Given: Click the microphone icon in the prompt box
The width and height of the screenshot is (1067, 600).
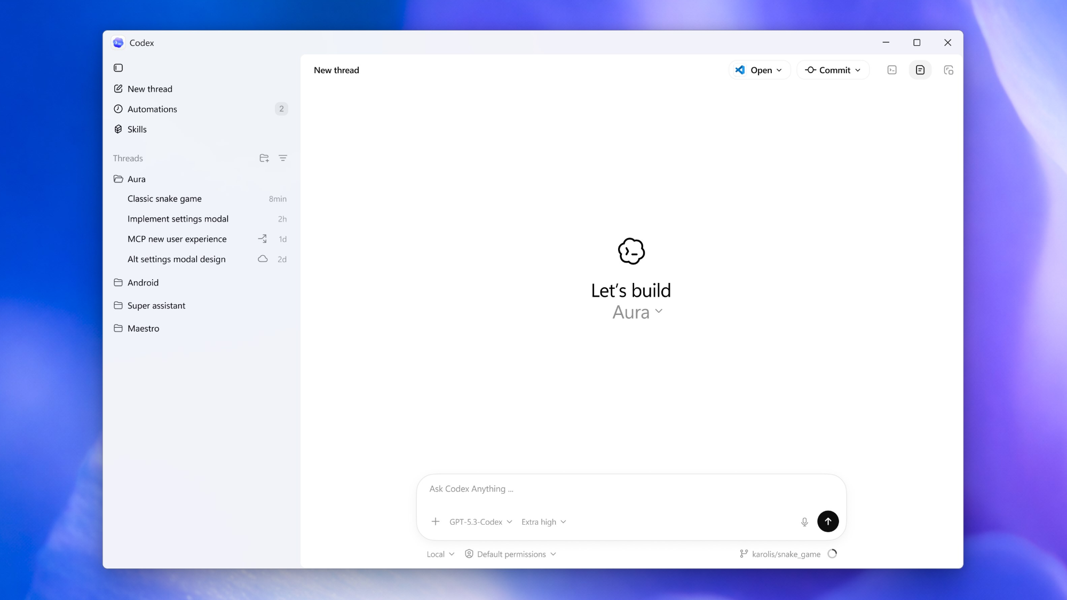Looking at the screenshot, I should coord(804,522).
